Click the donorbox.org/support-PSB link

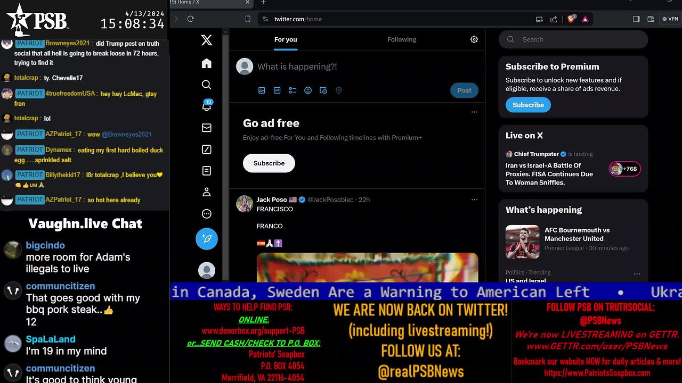pos(253,331)
